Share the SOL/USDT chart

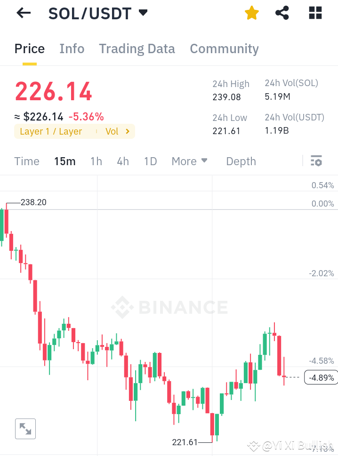coord(282,13)
